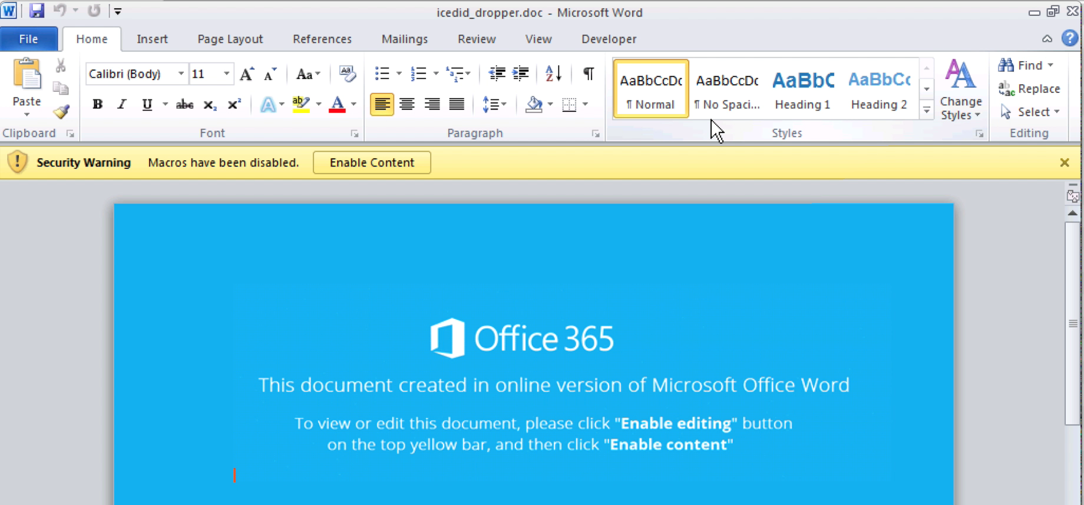
Task: Click the Increase Indent icon
Action: pyautogui.click(x=521, y=74)
